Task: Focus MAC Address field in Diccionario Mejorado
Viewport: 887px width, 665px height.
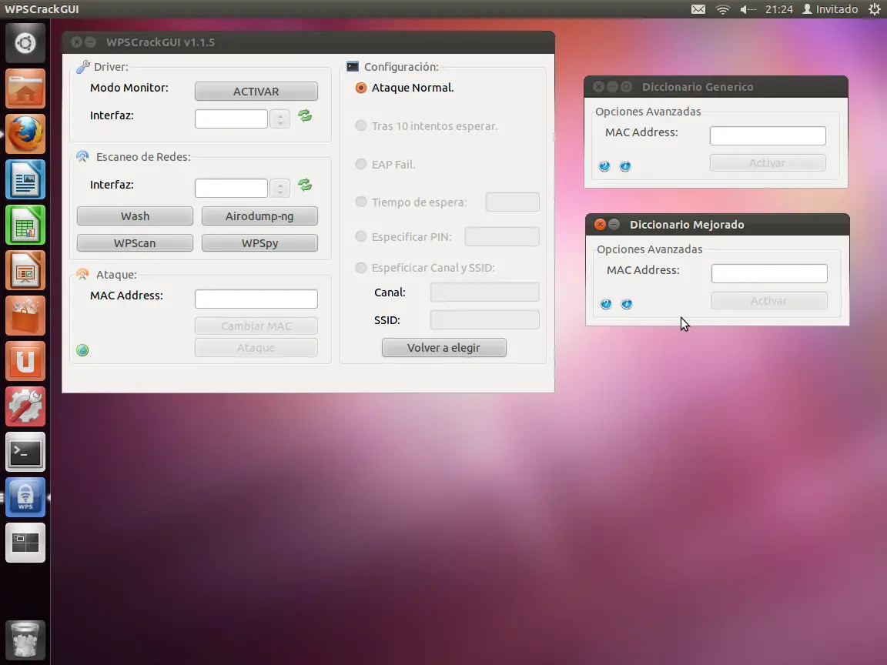Action: click(x=769, y=274)
